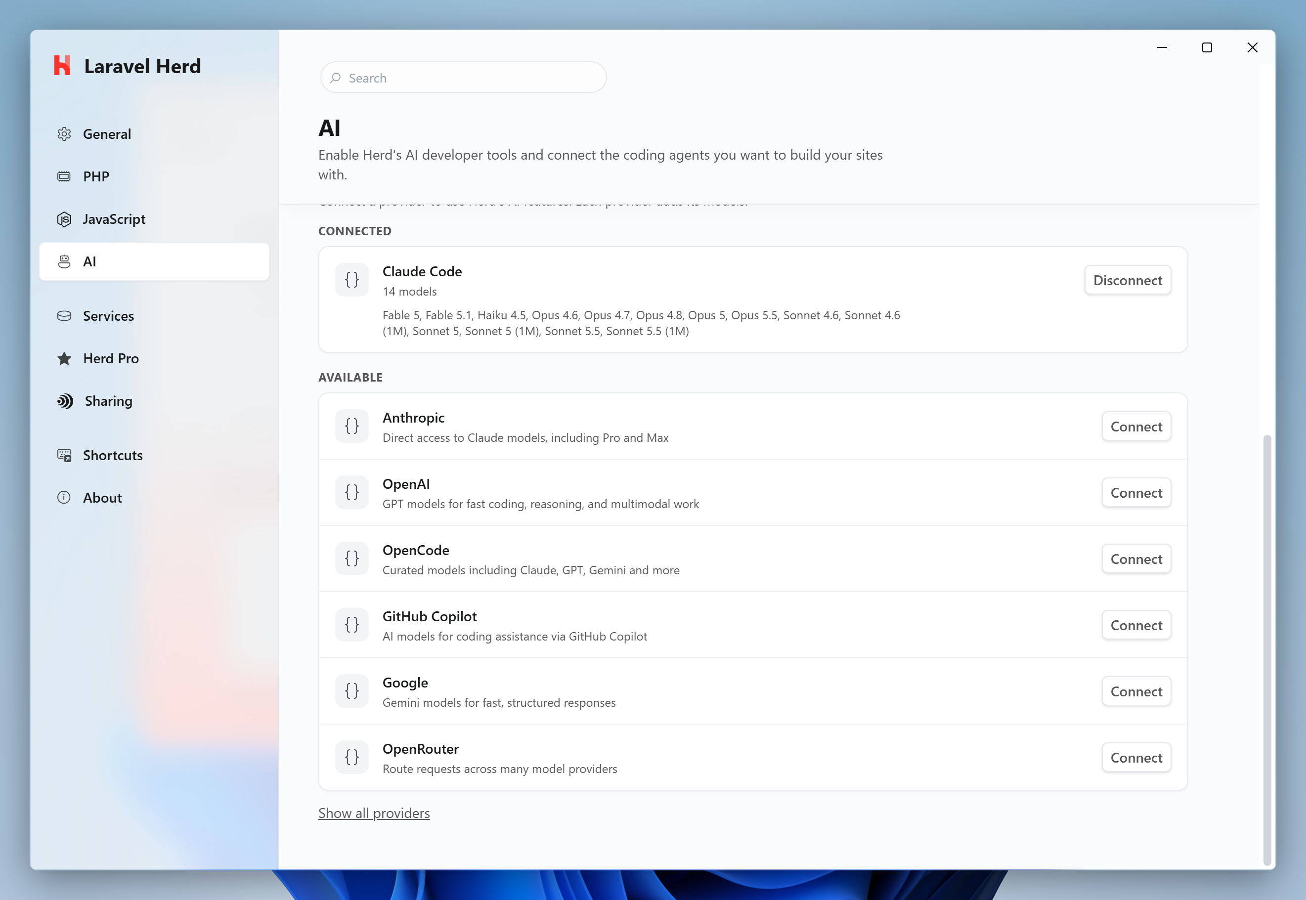Click the JavaScript hexagon icon
Image resolution: width=1306 pixels, height=900 pixels.
pyautogui.click(x=64, y=219)
